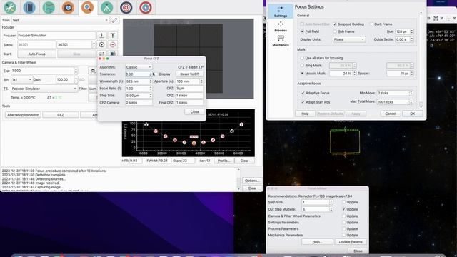457x257 pixels.
Task: Click the capture image icon beside Stop
Action: tap(113, 54)
